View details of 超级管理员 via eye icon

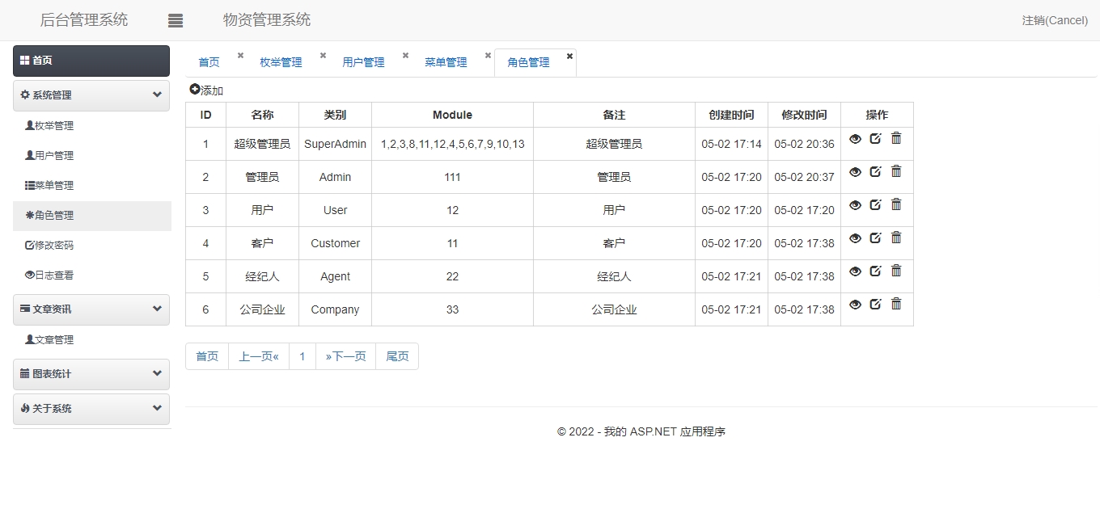tap(855, 139)
